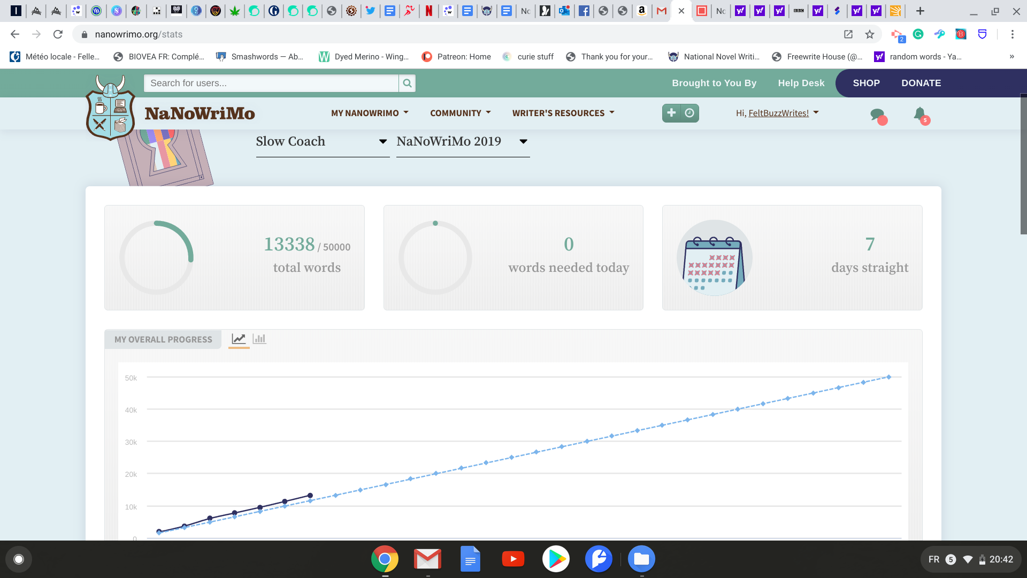Open Play Store from the shelf
This screenshot has width=1027, height=578.
[556, 559]
